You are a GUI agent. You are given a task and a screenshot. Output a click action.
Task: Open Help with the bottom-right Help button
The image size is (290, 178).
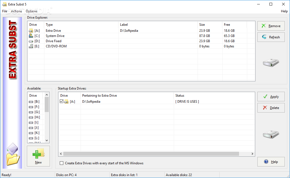click(271, 162)
